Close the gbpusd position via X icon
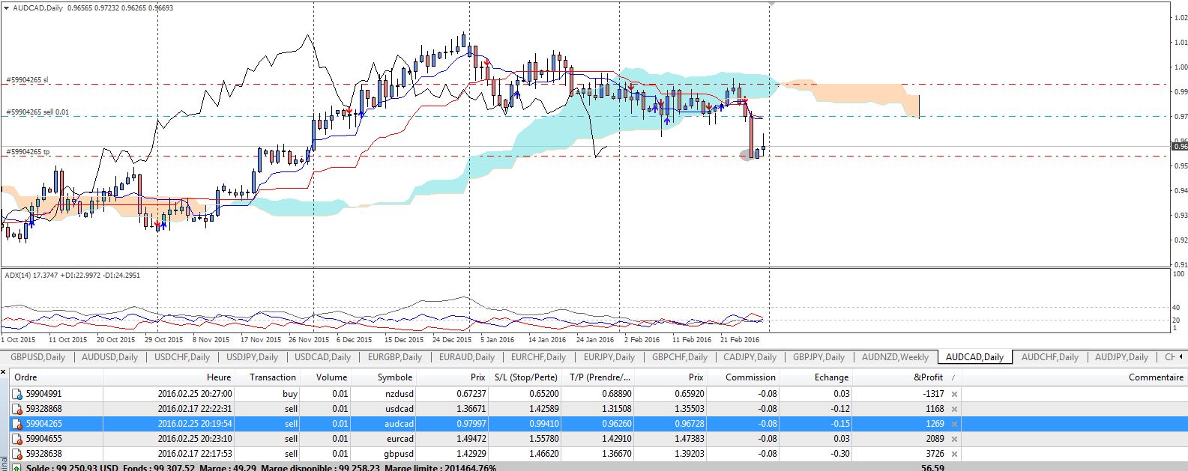1188x471 pixels. tap(954, 454)
